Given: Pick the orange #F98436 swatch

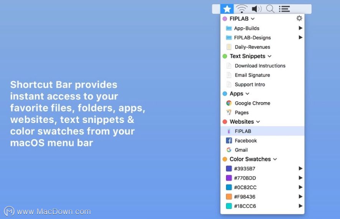Looking at the screenshot, I should click(x=229, y=197).
